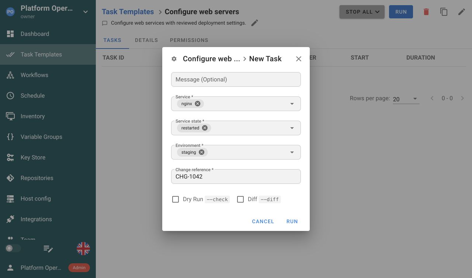Image resolution: width=472 pixels, height=278 pixels.
Task: Remove the nginx chip
Action: [198, 104]
